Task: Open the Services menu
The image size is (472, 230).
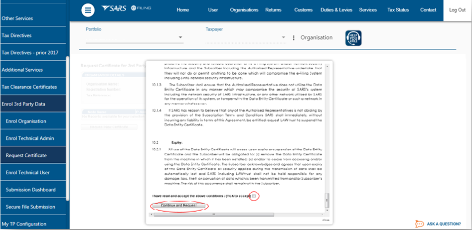Action: pos(368,10)
